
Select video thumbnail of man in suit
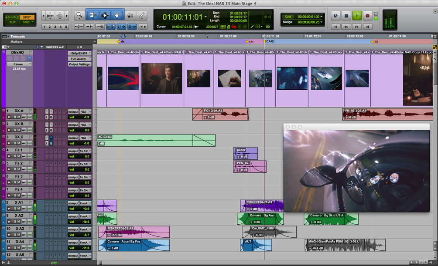[x=162, y=78]
